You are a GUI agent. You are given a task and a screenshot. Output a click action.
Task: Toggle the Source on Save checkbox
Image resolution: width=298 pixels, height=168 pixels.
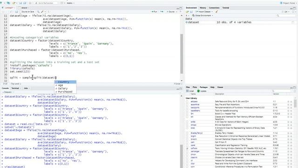tap(20, 12)
